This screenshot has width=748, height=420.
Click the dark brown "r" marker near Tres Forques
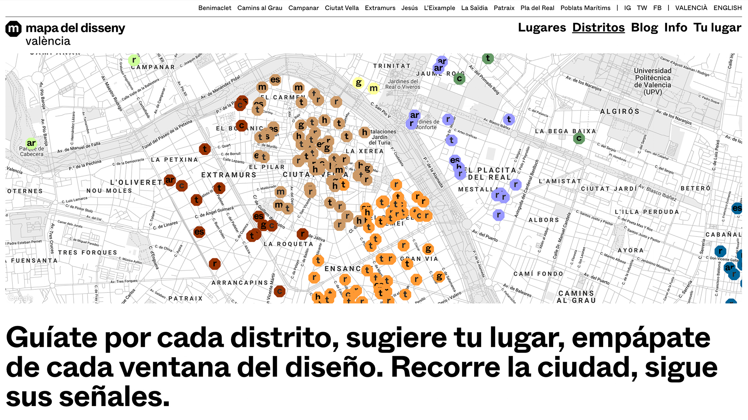point(215,264)
